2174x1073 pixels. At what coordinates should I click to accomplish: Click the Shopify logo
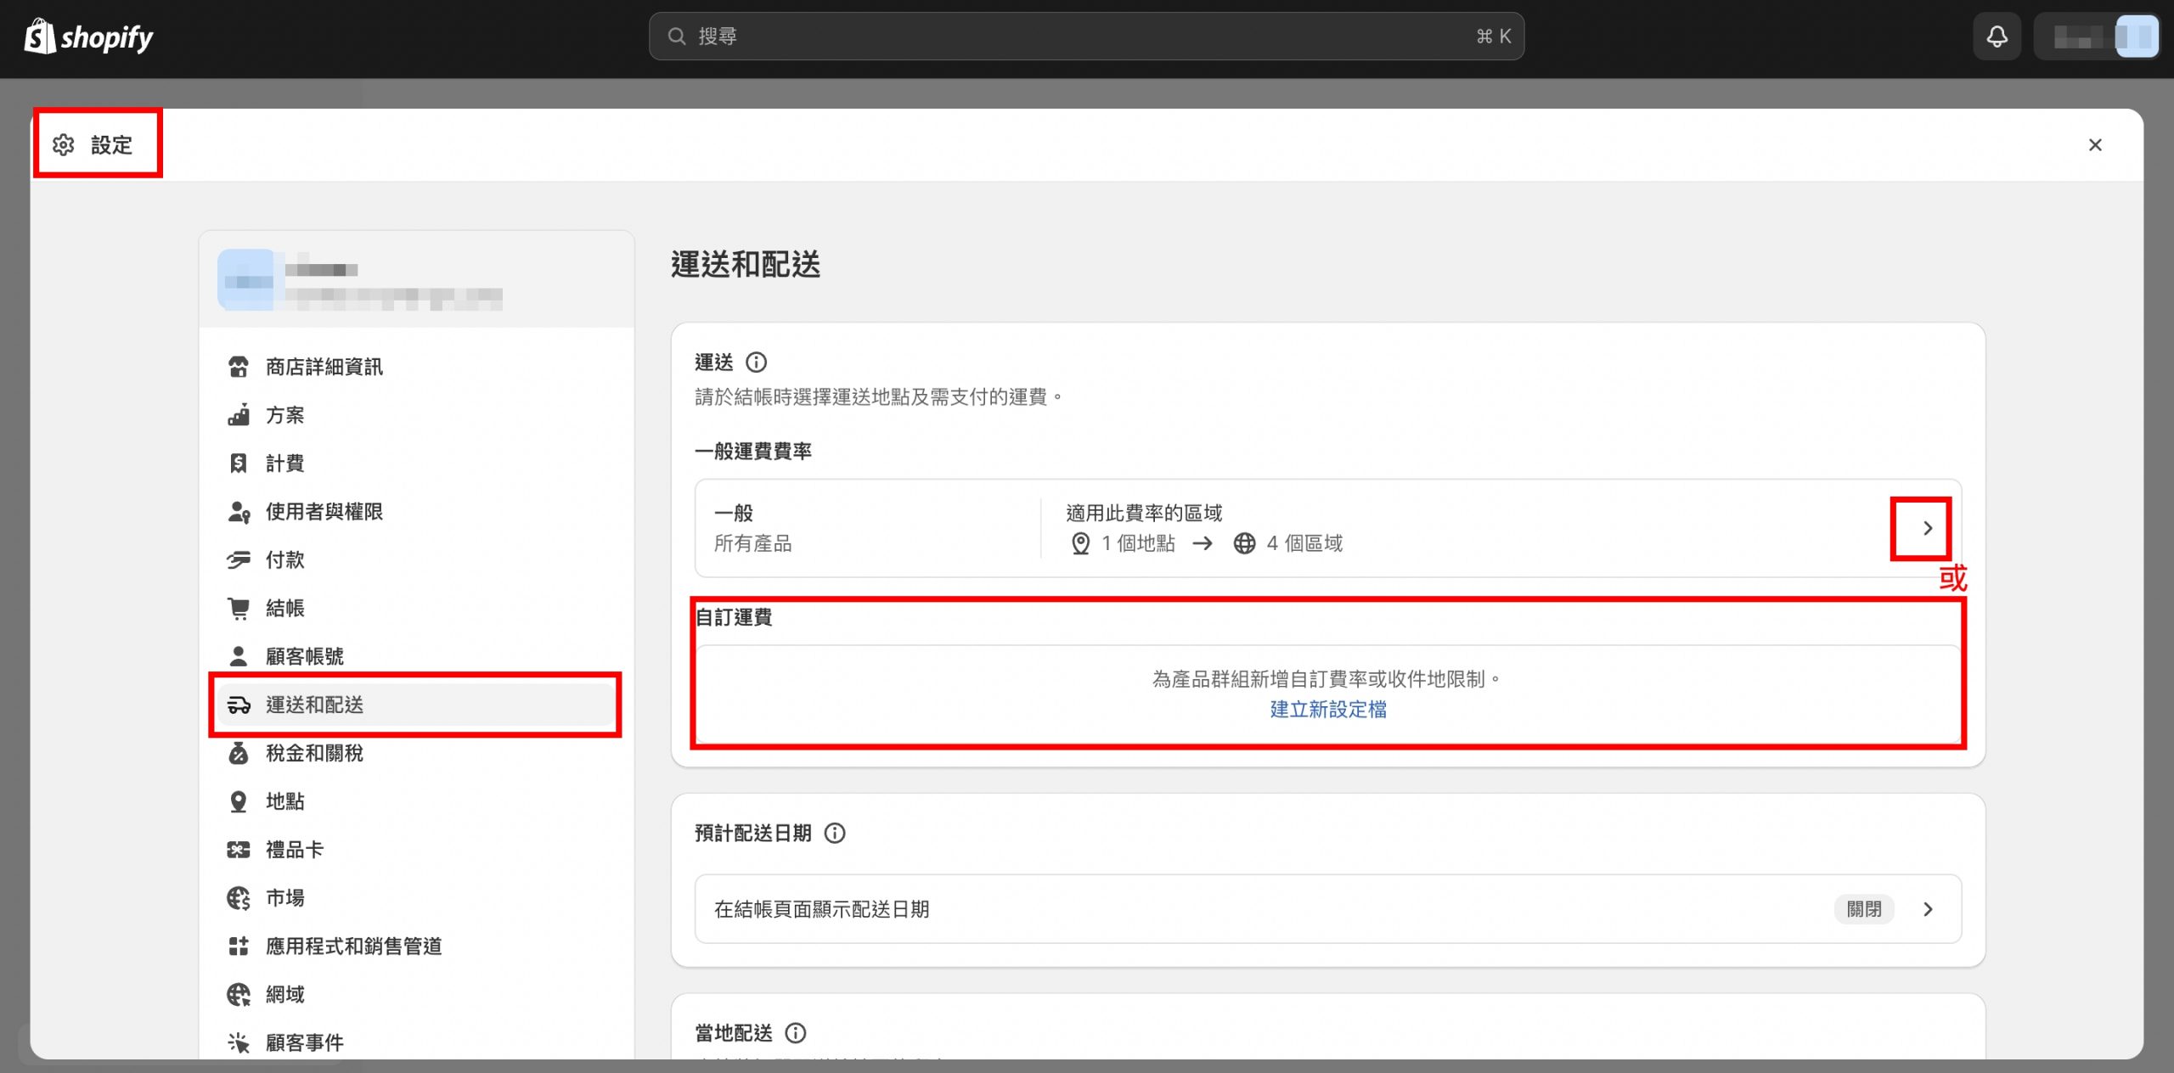(88, 37)
